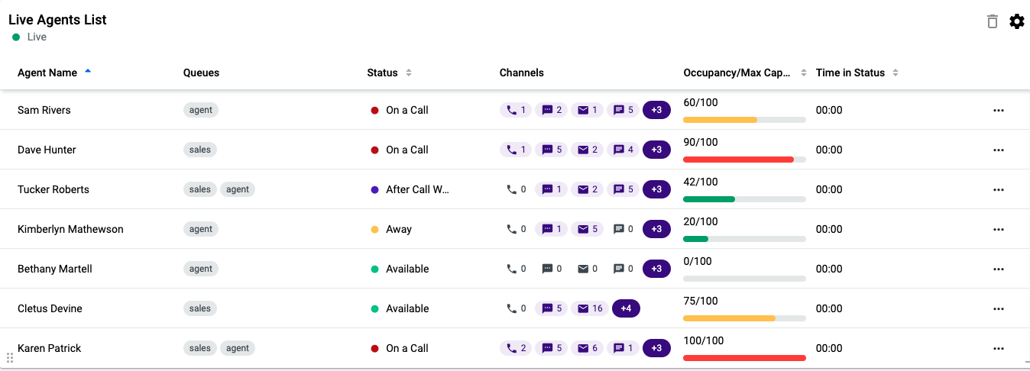
Task: Sort by the Occupancy/Max Capacity column arrows
Action: coord(804,73)
